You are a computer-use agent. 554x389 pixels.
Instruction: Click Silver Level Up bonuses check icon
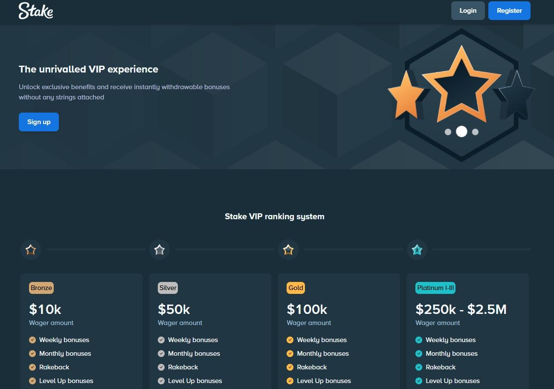click(x=161, y=381)
